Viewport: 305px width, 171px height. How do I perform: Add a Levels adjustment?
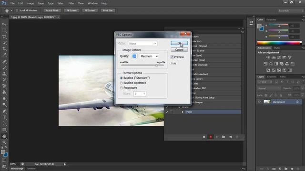(x=274, y=57)
